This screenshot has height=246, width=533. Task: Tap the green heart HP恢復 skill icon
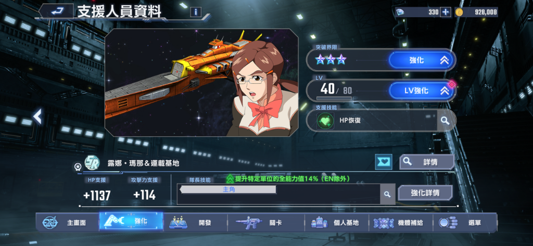coord(325,121)
